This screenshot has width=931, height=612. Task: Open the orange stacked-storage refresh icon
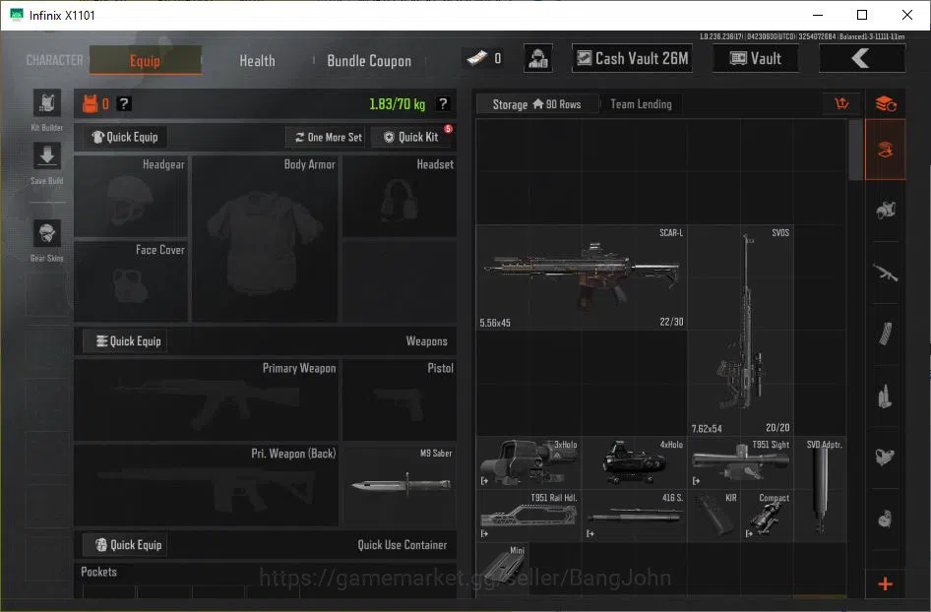pyautogui.click(x=886, y=104)
